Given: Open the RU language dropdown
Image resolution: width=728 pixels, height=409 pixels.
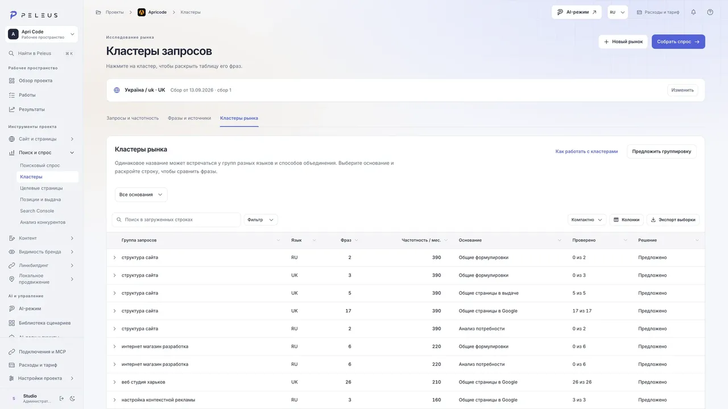Looking at the screenshot, I should click(x=617, y=12).
